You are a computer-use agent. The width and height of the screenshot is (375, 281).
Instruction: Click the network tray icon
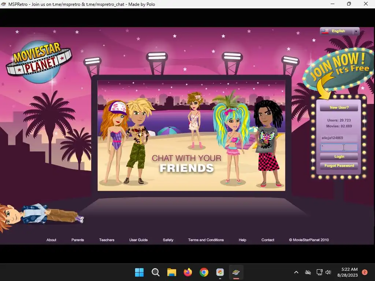(319, 272)
